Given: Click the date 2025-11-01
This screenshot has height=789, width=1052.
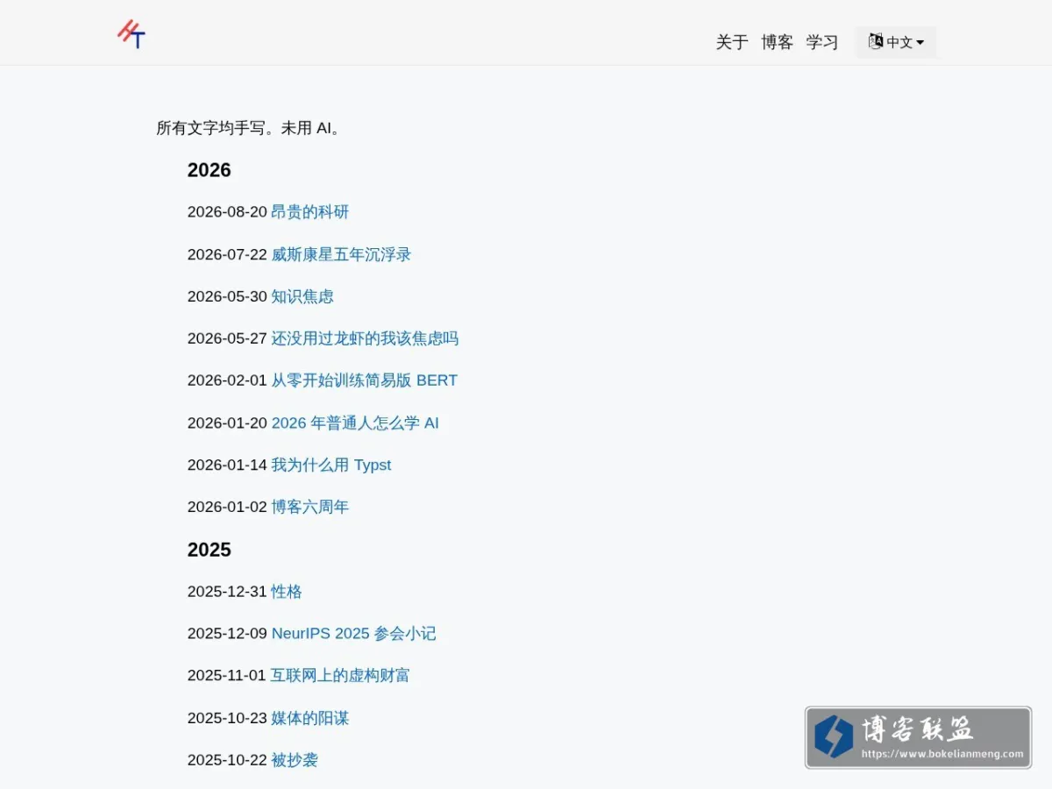Looking at the screenshot, I should pyautogui.click(x=227, y=676).
